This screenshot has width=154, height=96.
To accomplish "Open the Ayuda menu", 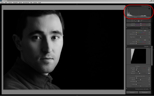I will (40, 3).
